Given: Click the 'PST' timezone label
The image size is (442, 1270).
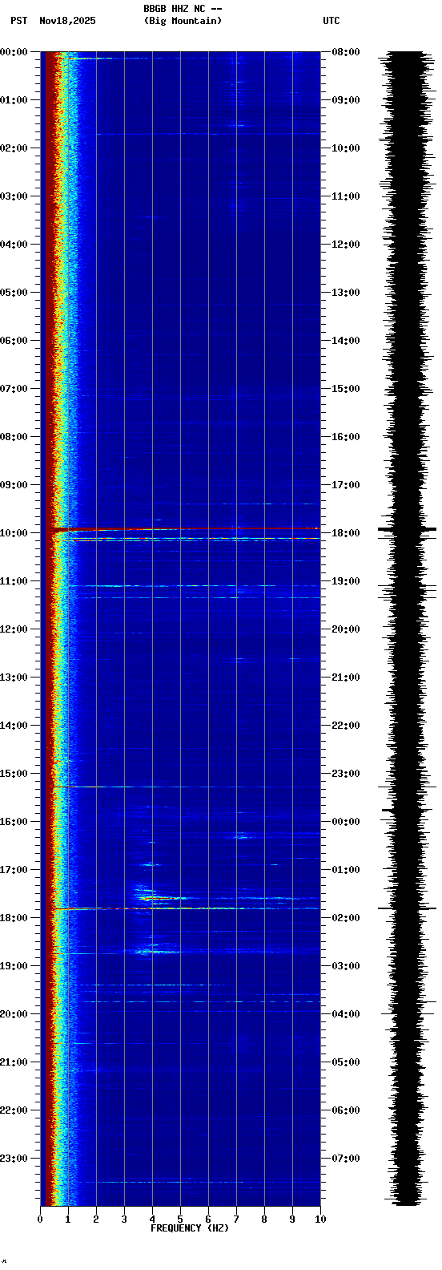Looking at the screenshot, I should coord(18,21).
